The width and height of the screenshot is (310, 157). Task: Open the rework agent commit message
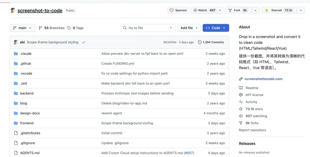pos(112,113)
